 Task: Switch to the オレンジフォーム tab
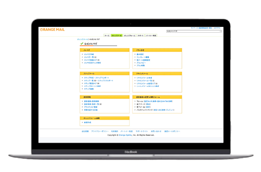[130, 35]
